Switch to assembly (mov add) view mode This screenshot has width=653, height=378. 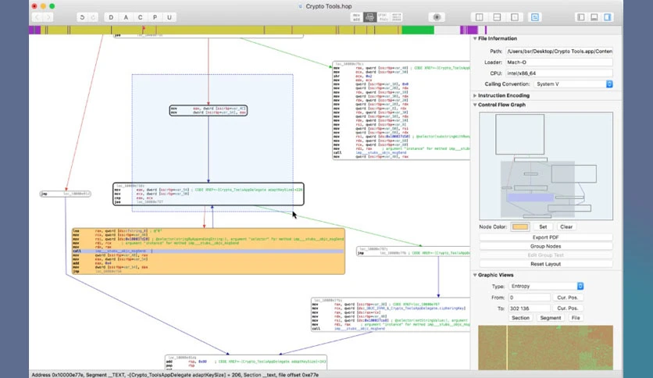356,17
